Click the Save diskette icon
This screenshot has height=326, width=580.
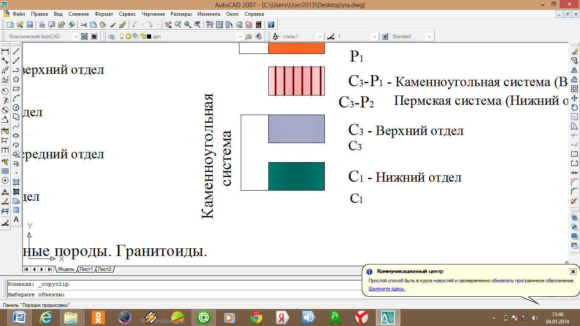coord(30,25)
